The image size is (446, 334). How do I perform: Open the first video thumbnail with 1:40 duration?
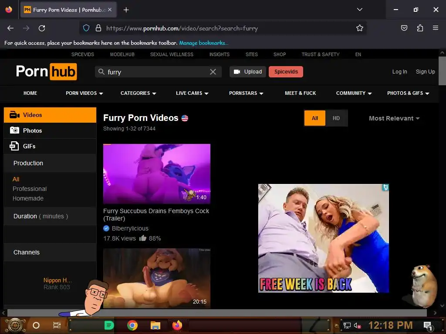[x=157, y=174]
